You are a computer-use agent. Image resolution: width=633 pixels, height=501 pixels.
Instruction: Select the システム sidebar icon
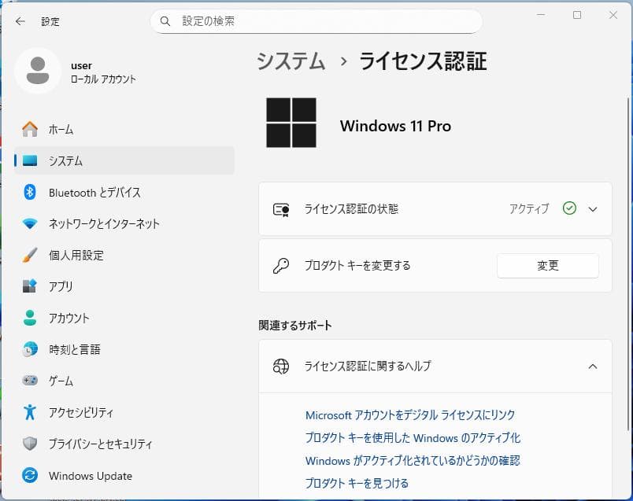pyautogui.click(x=29, y=160)
